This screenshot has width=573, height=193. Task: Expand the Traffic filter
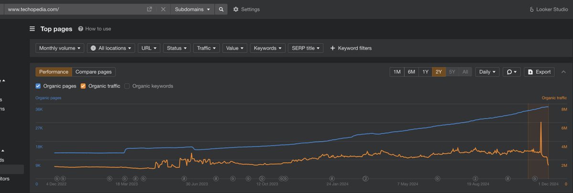pos(207,48)
